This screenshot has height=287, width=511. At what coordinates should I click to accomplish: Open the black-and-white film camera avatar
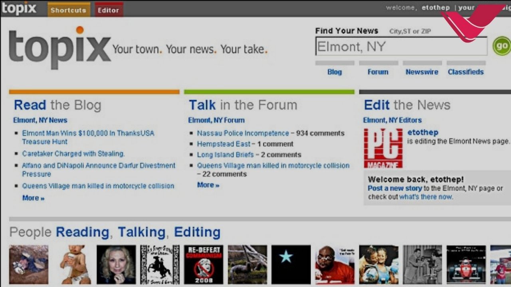click(422, 265)
